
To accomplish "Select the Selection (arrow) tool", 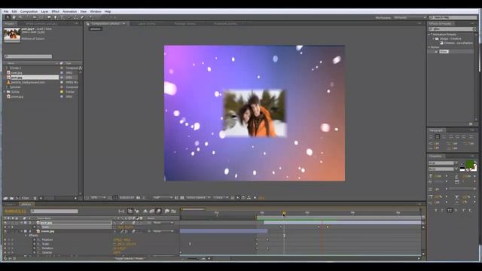I will click(8, 17).
